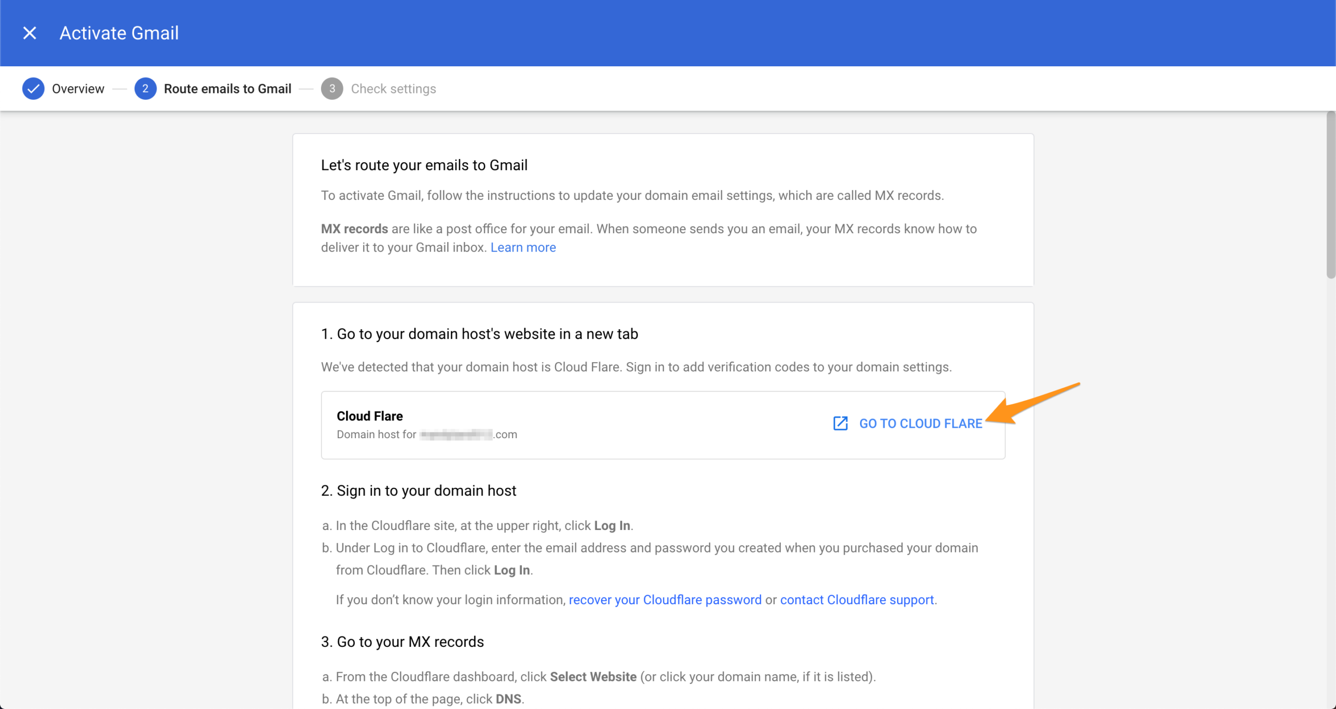Click the Overview completed checkmark icon

(33, 89)
